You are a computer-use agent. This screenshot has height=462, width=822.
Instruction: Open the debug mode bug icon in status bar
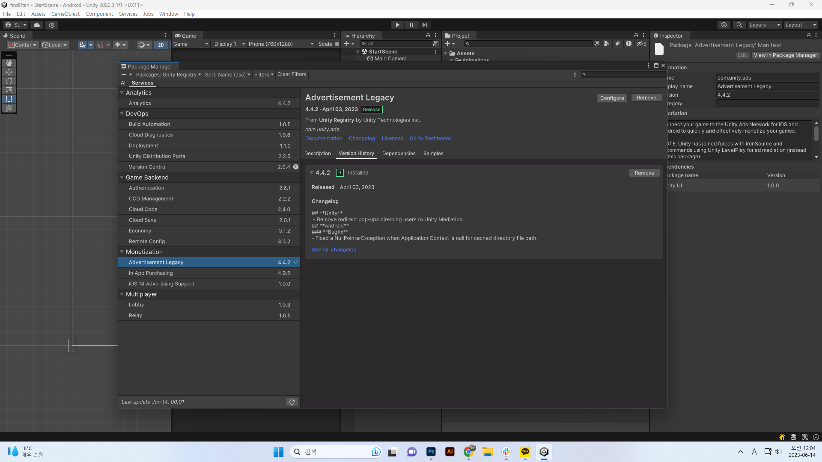tap(782, 437)
